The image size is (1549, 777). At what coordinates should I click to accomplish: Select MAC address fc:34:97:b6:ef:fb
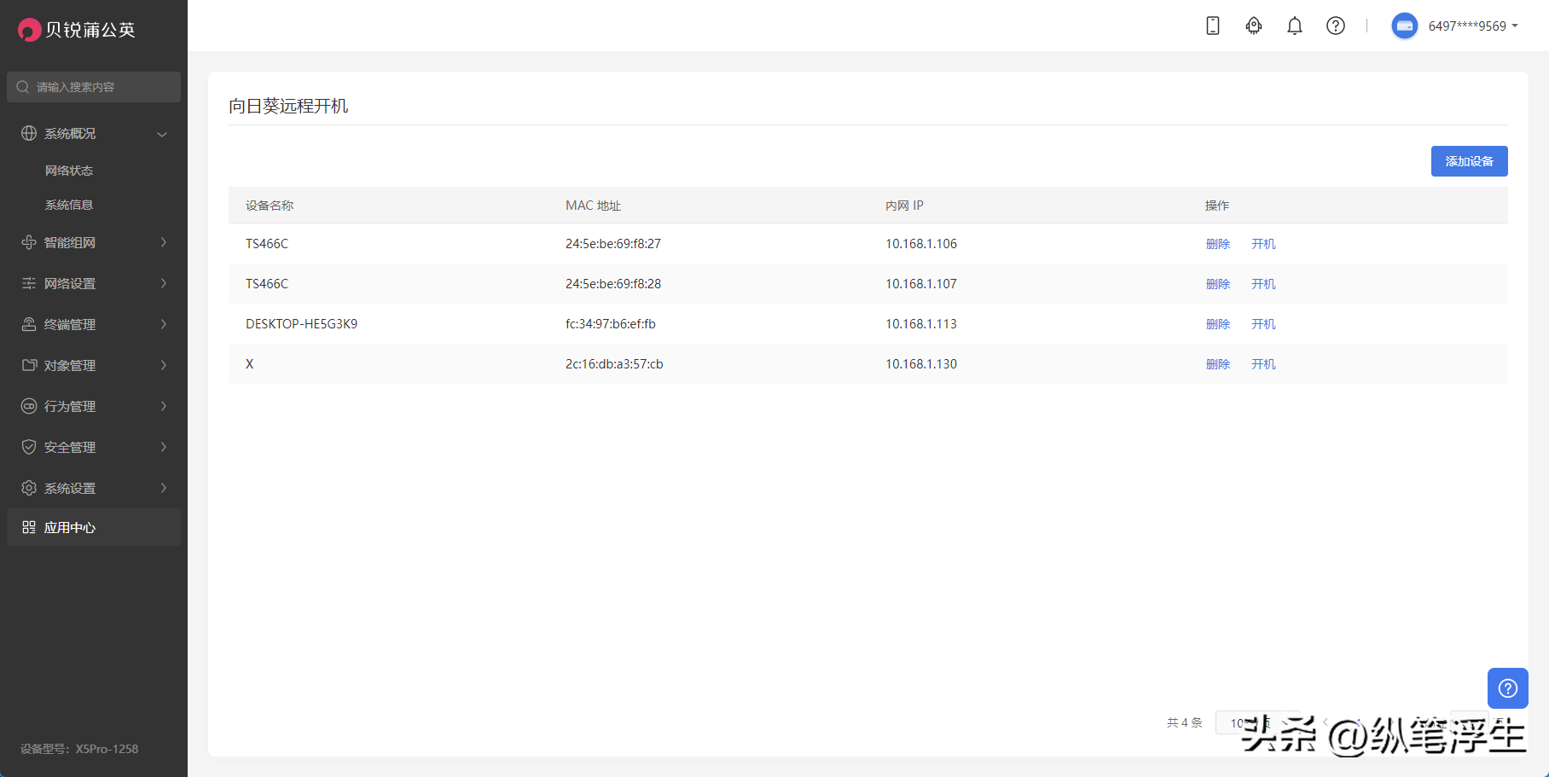click(x=610, y=324)
